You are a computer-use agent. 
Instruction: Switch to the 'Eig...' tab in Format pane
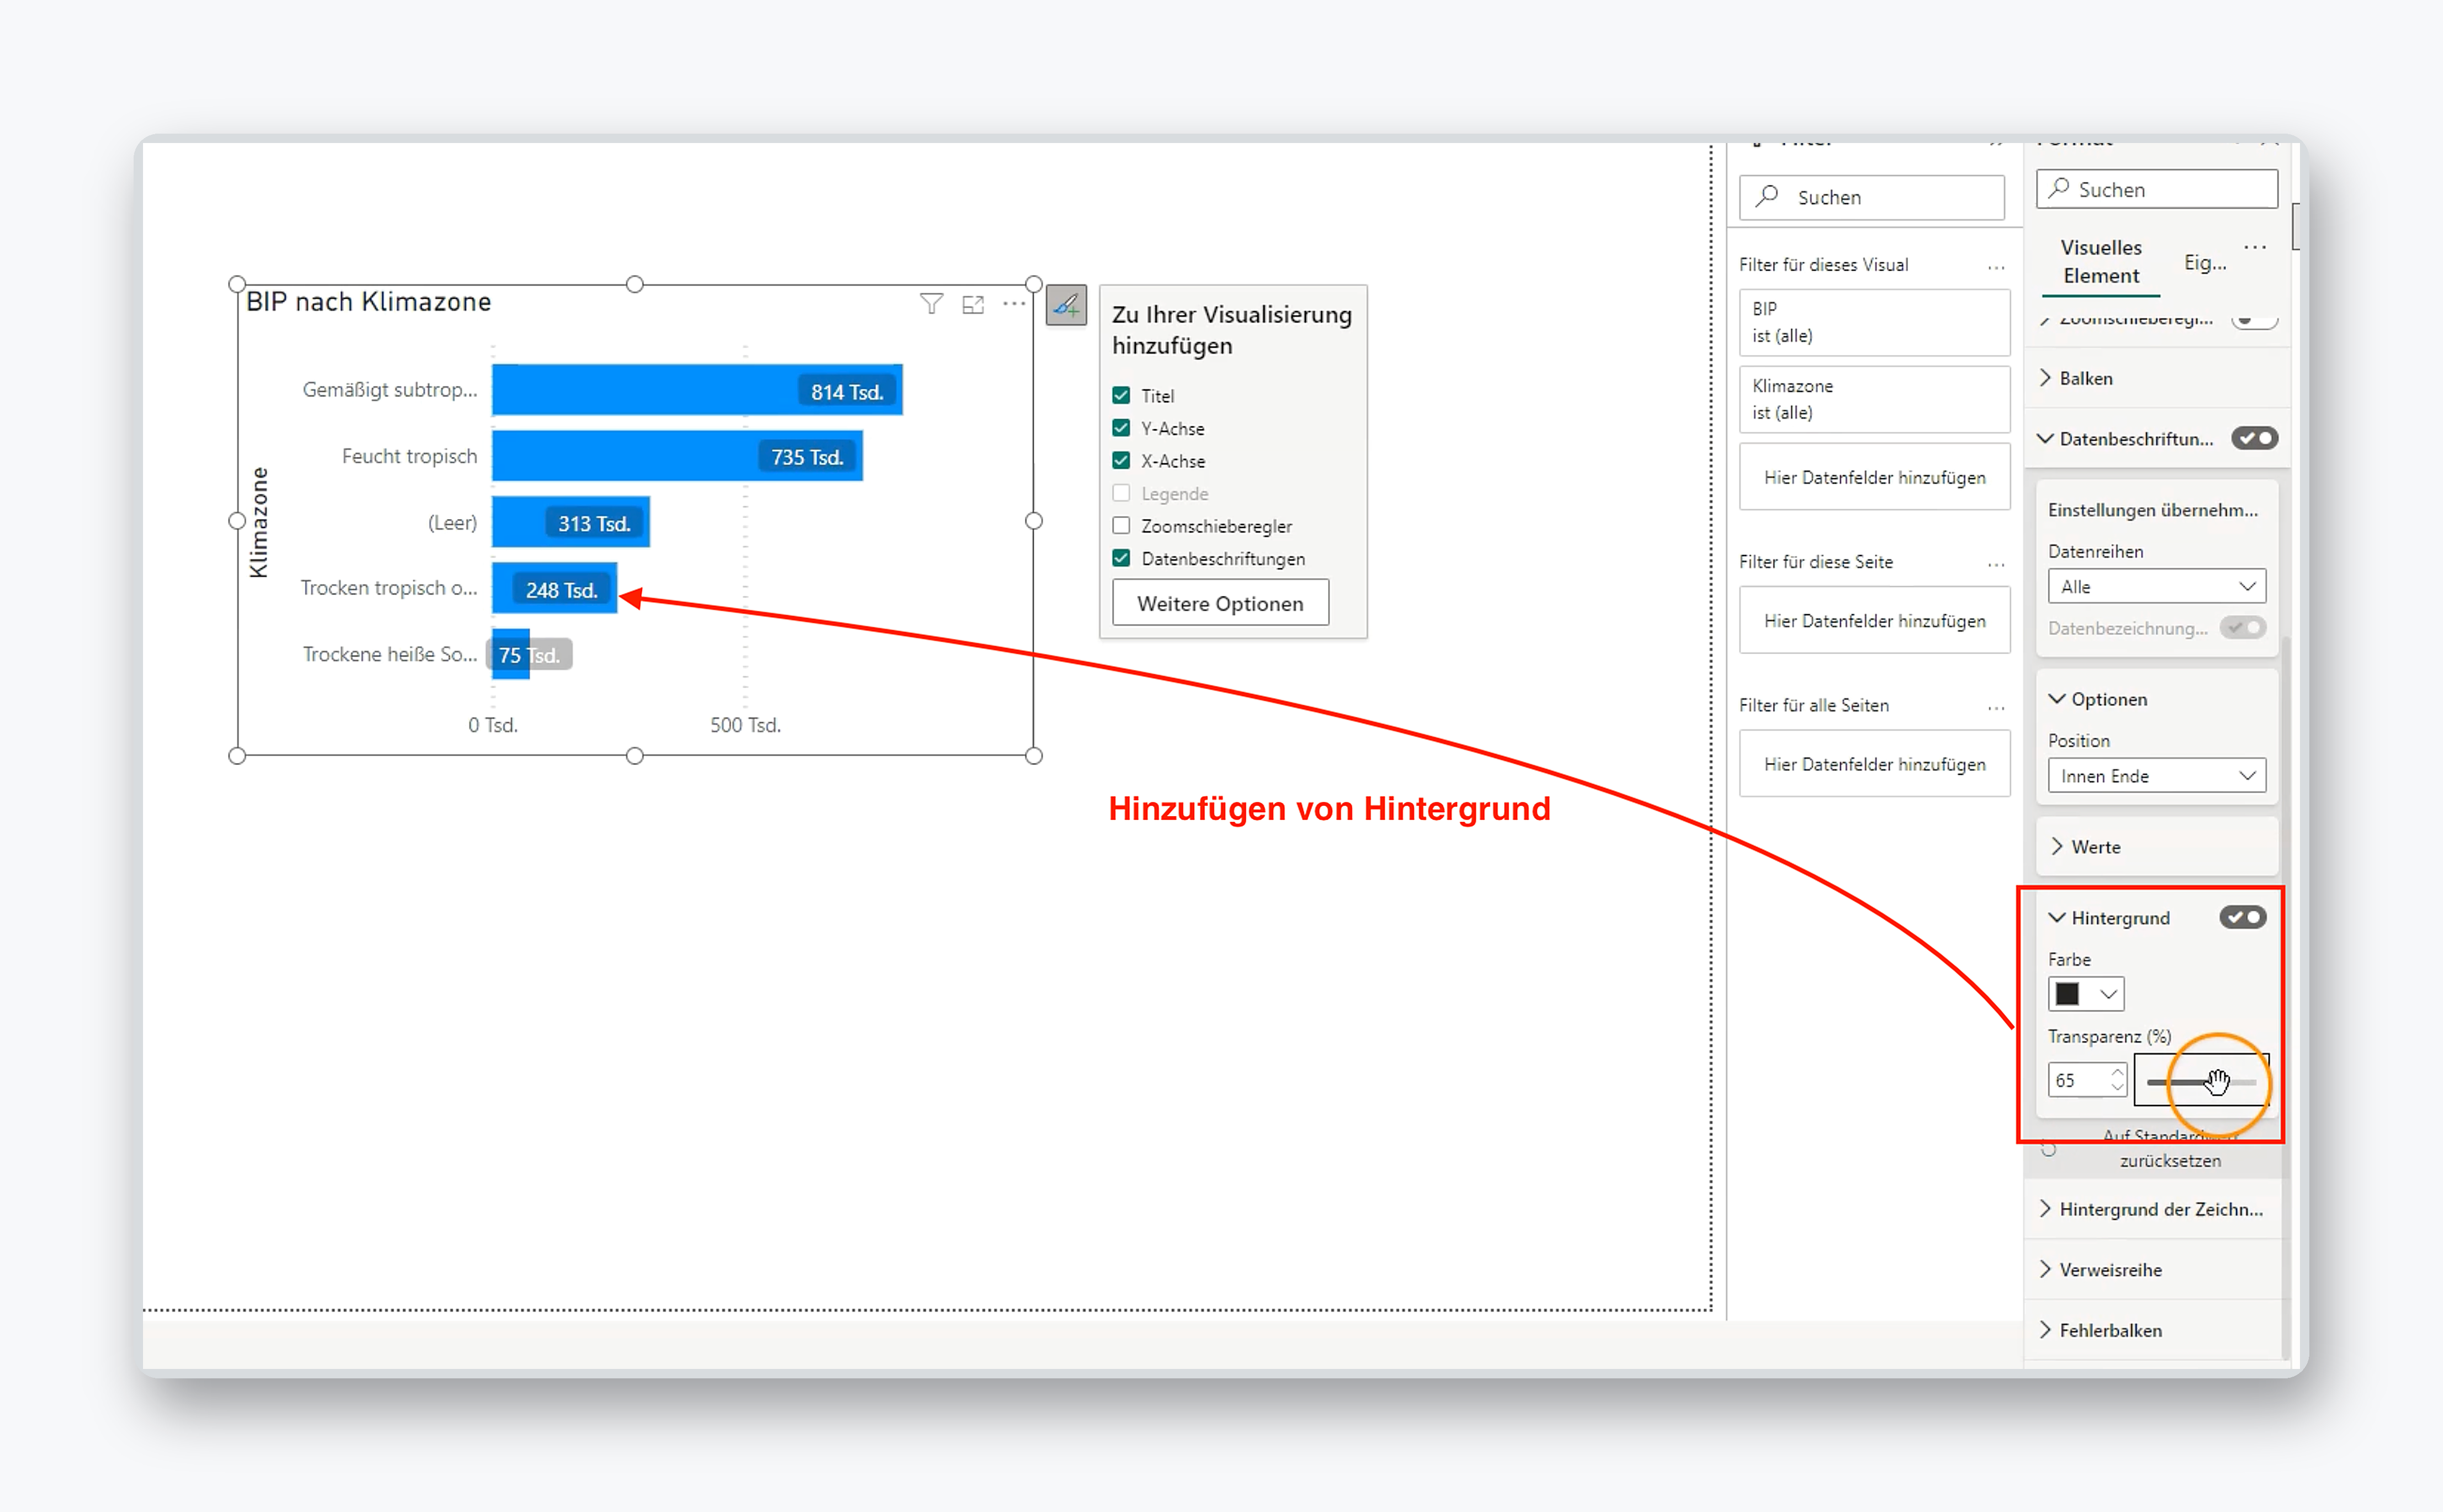click(2205, 262)
